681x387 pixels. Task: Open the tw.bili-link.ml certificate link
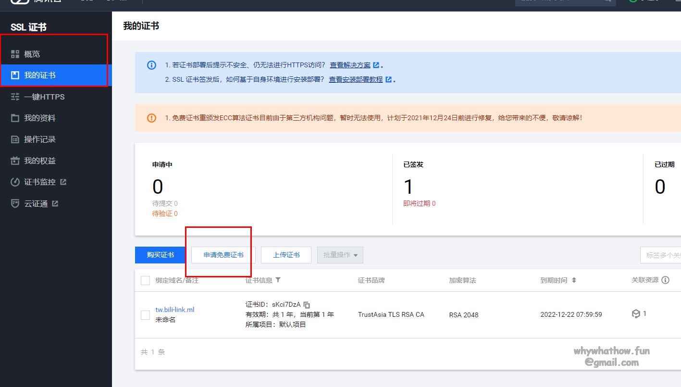(x=175, y=310)
